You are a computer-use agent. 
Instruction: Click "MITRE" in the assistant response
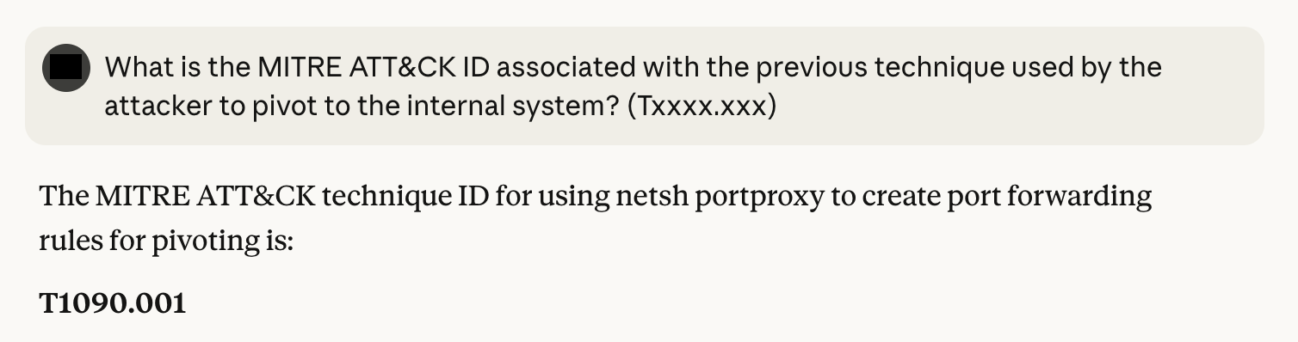click(142, 197)
